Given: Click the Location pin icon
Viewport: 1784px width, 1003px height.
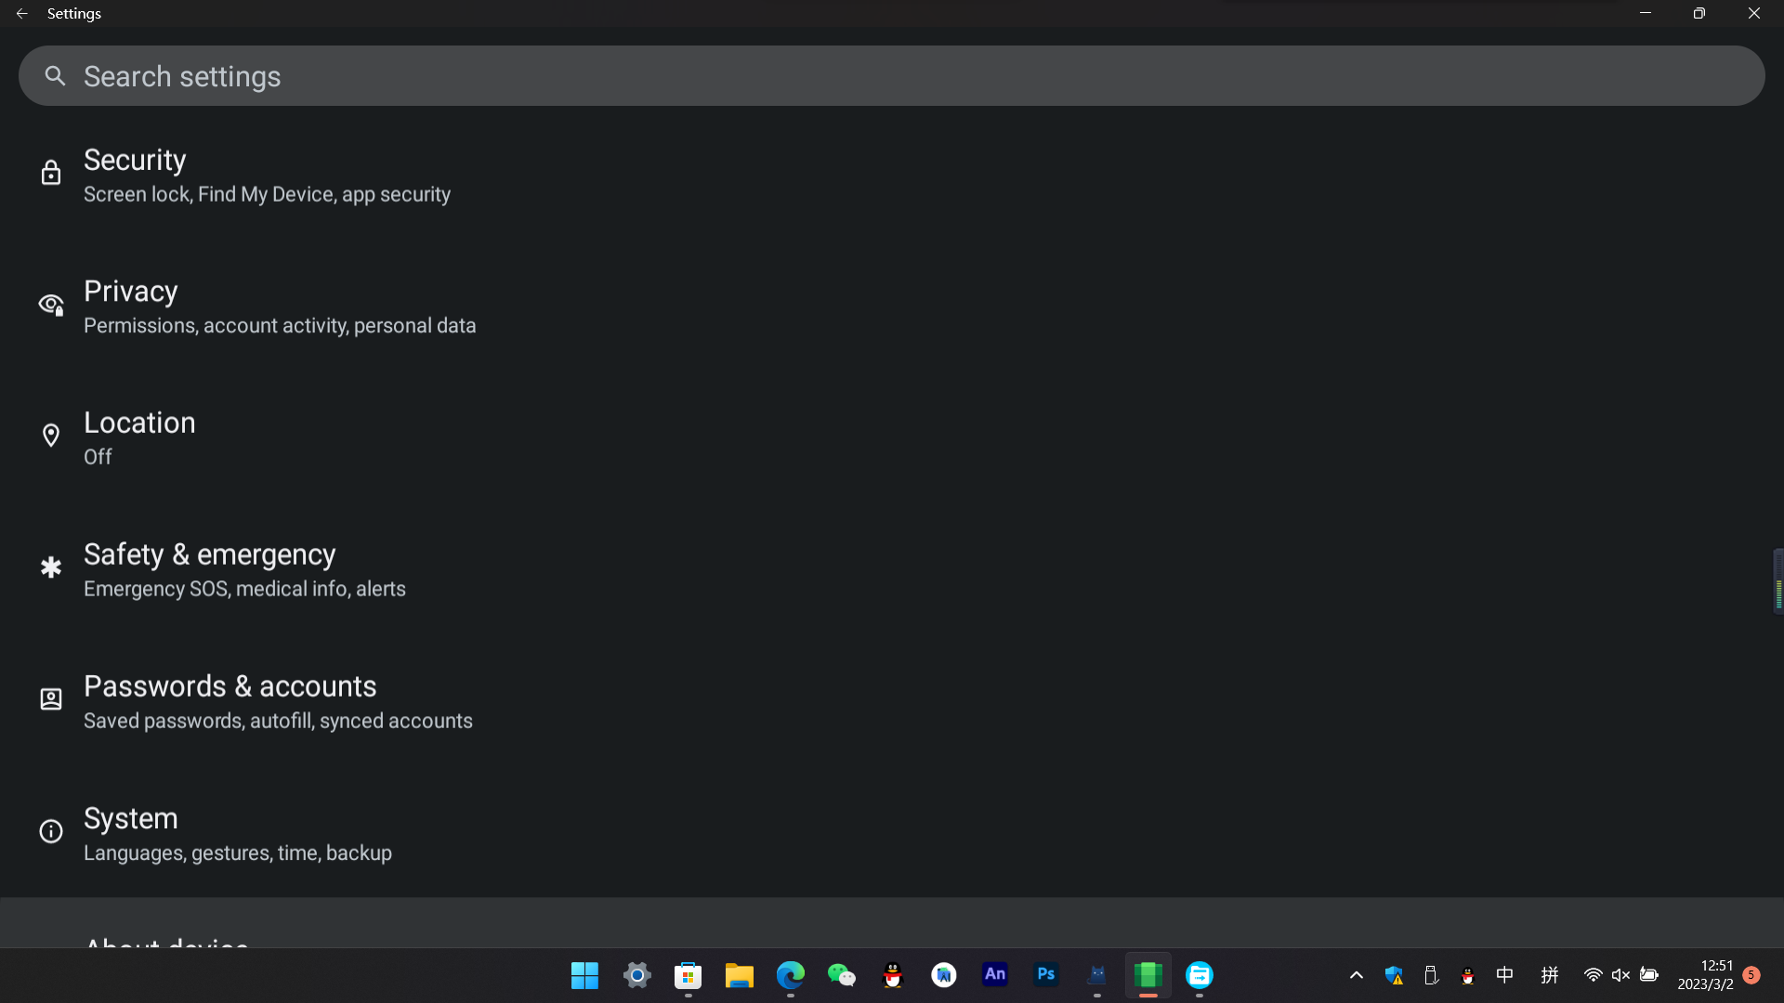Looking at the screenshot, I should pyautogui.click(x=51, y=435).
